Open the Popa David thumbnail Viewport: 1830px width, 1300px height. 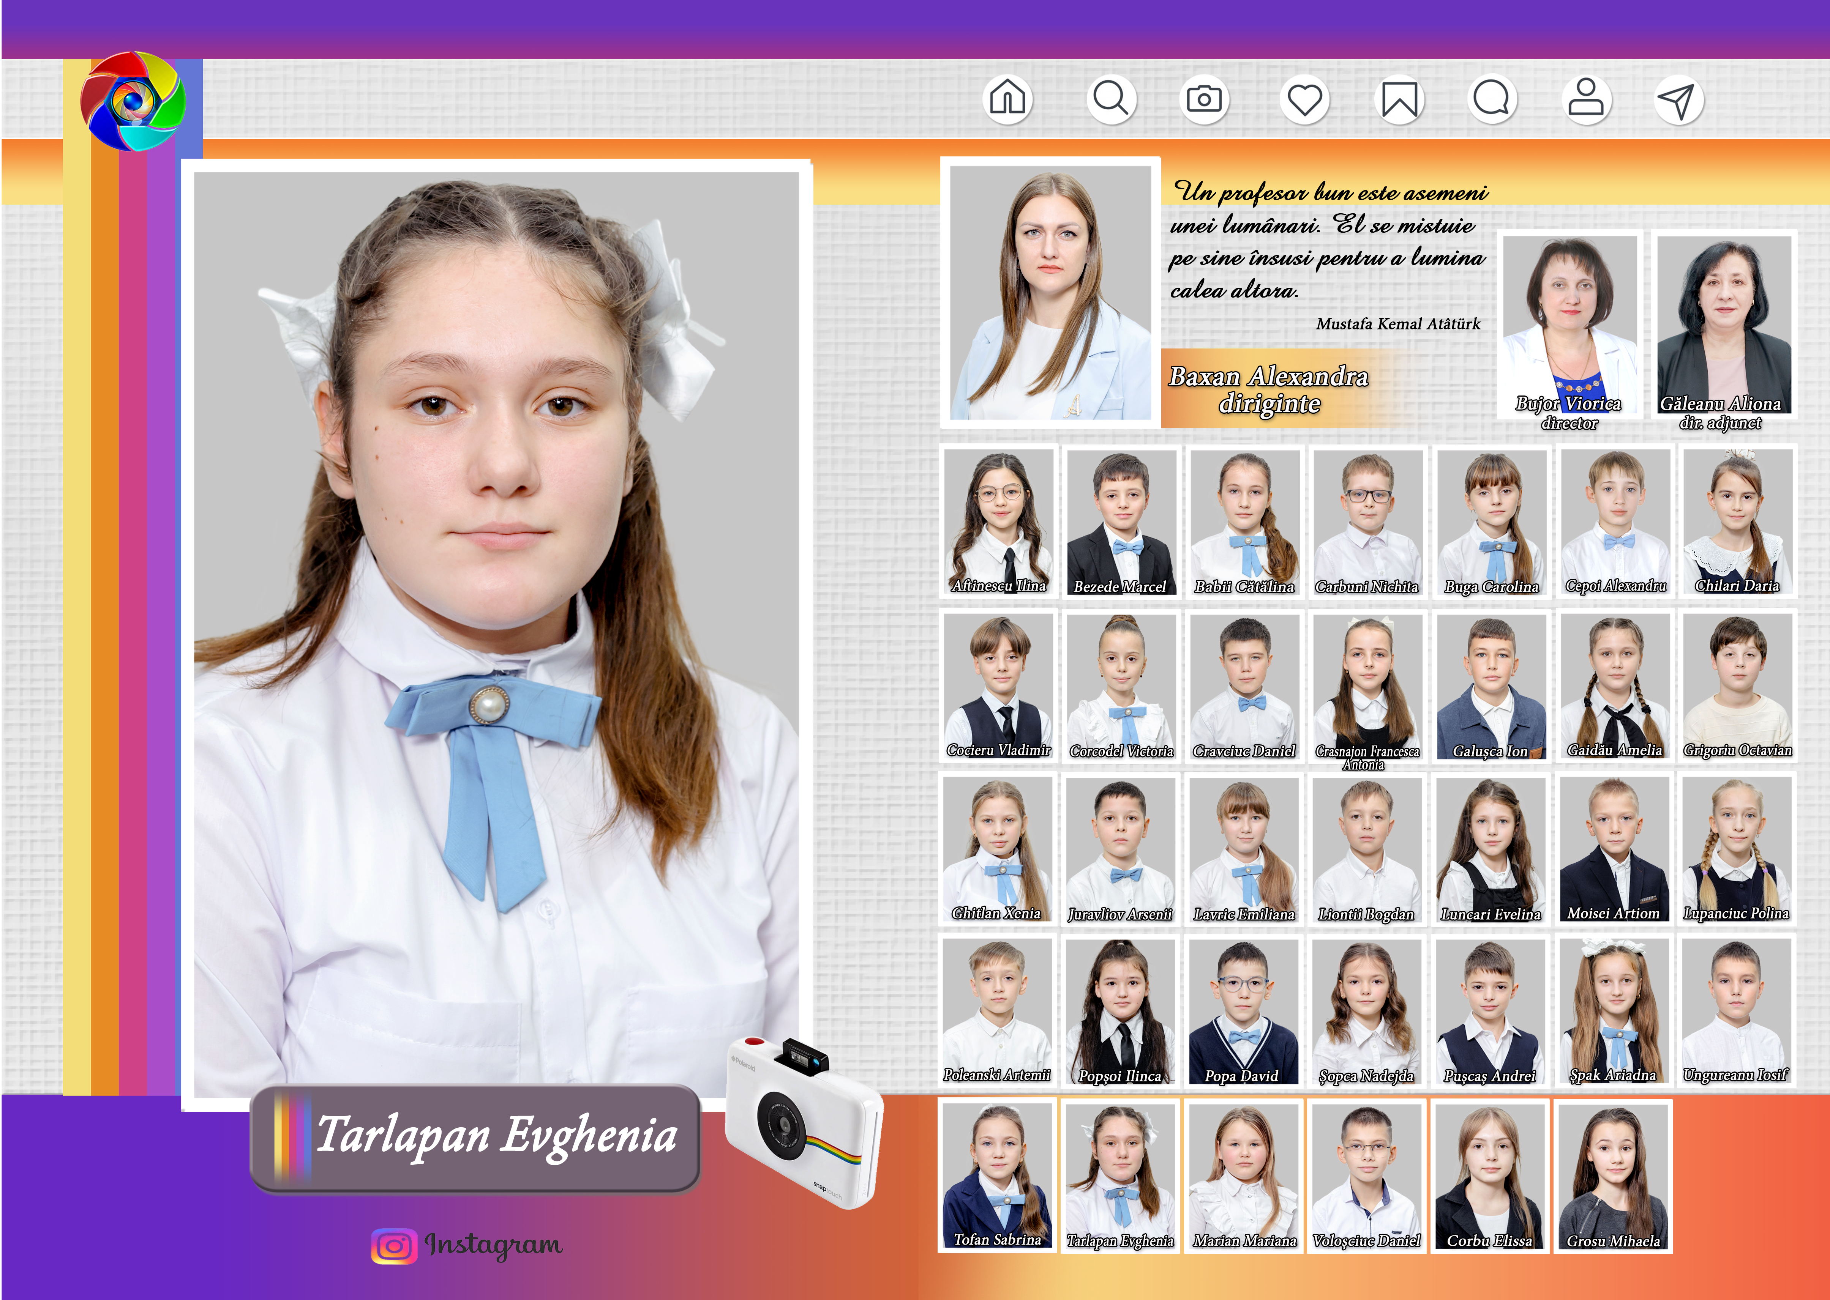[x=1243, y=1011]
